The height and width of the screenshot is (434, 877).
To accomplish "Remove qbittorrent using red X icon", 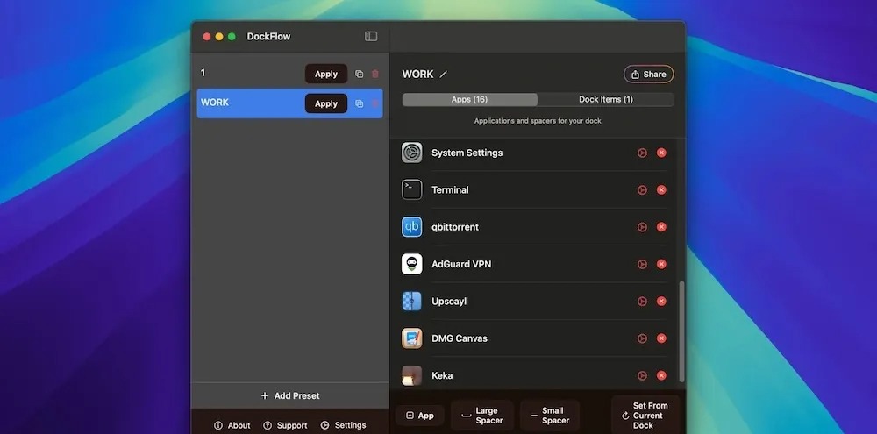I will pyautogui.click(x=661, y=227).
